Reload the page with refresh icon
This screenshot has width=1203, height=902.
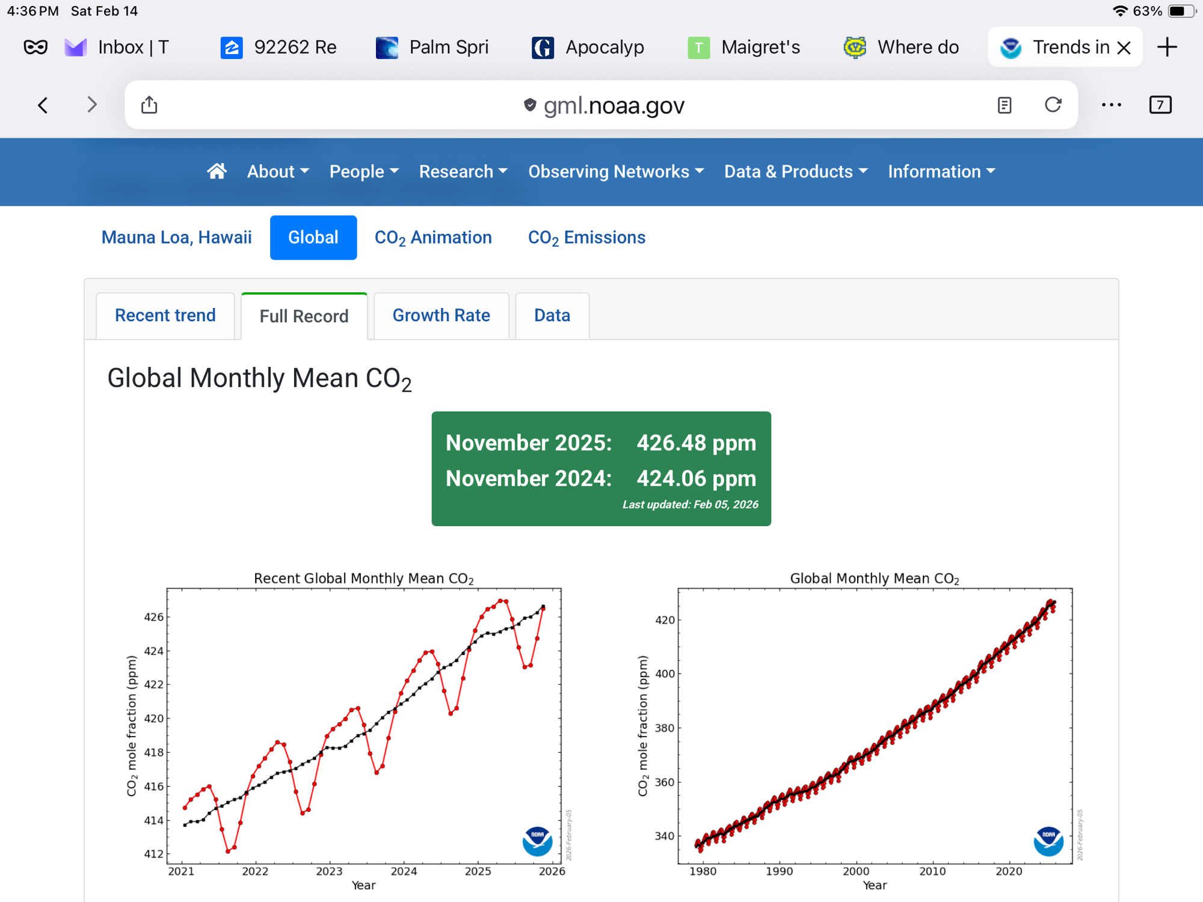coord(1053,105)
